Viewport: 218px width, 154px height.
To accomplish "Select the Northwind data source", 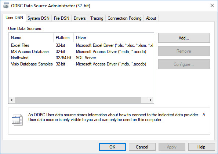I will 20,58.
